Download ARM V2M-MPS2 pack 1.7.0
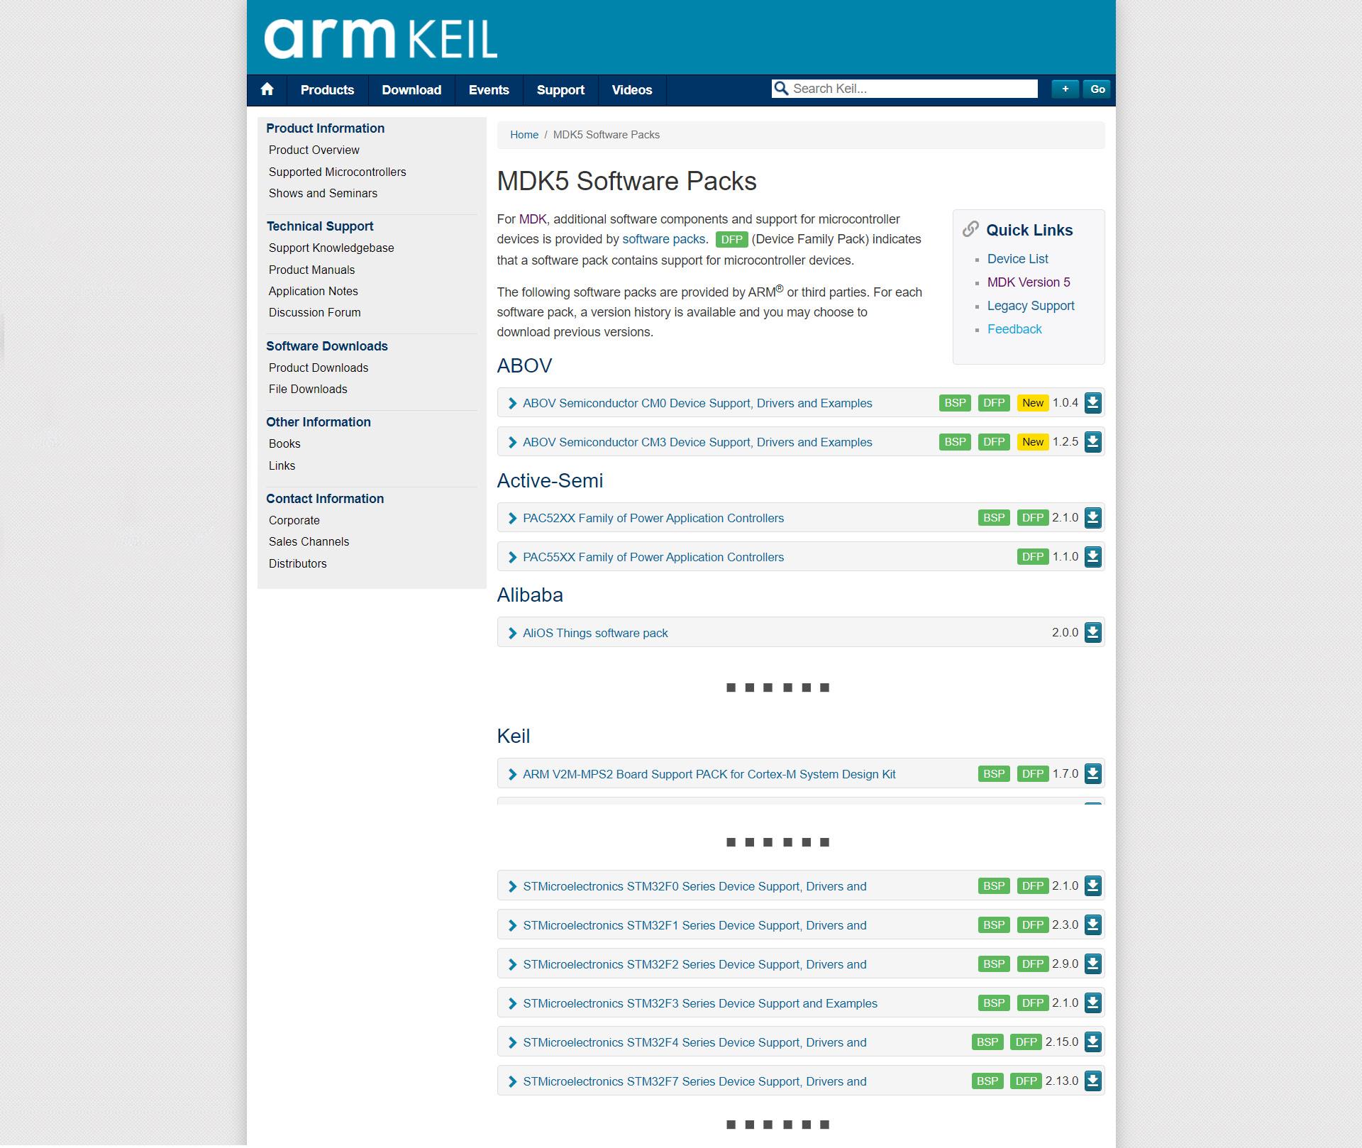Screen dimensions: 1362x1148 point(1092,773)
